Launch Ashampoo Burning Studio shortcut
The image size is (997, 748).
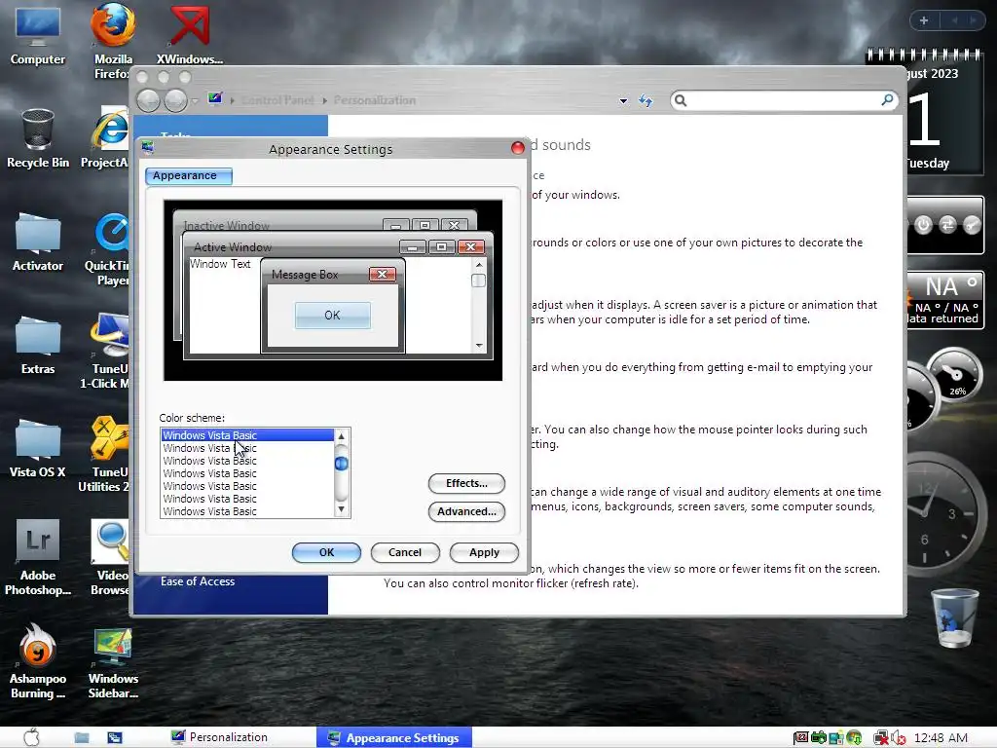pyautogui.click(x=38, y=661)
